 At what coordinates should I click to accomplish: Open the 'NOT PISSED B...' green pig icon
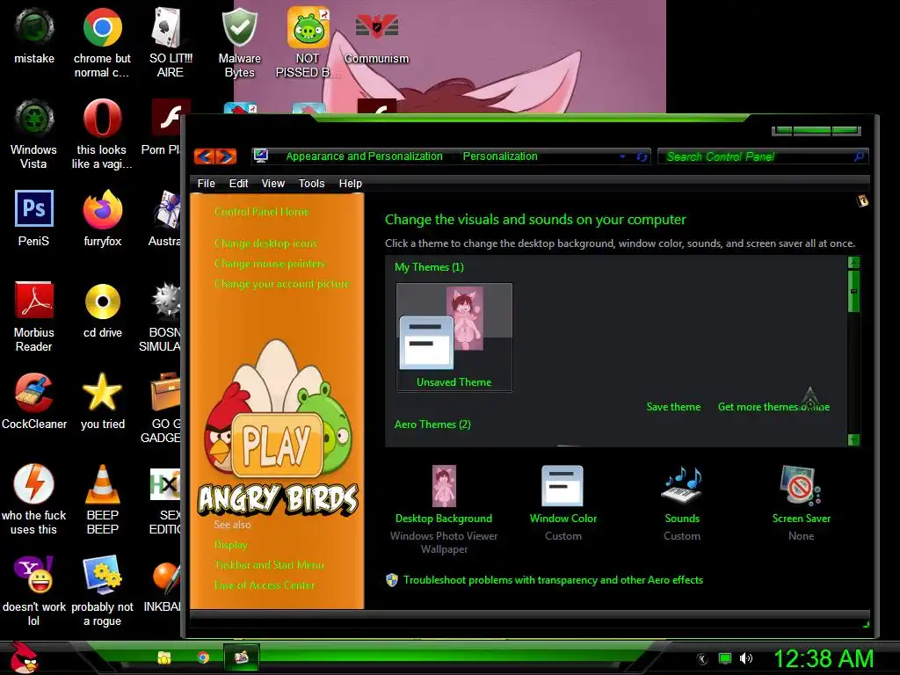click(308, 42)
